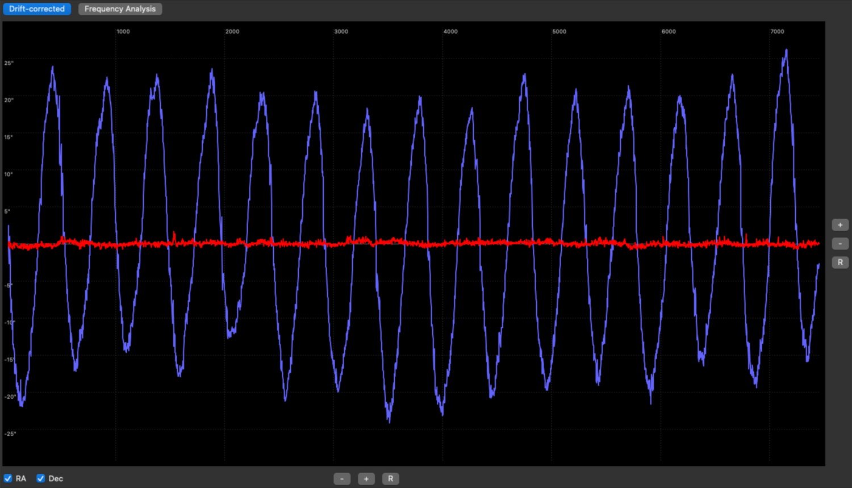Zoom out vertically using the right-side minus icon
Screen dimensions: 852x488
pos(840,243)
